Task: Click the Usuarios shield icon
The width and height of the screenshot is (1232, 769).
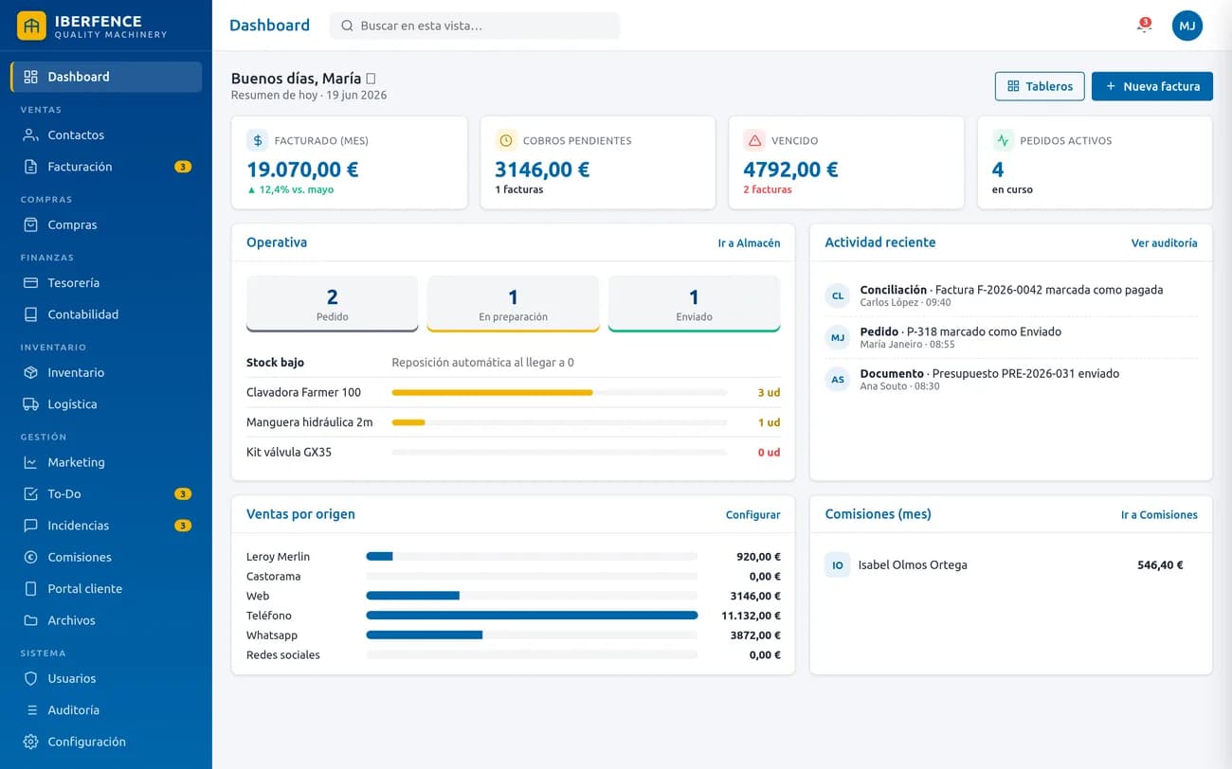Action: [30, 679]
